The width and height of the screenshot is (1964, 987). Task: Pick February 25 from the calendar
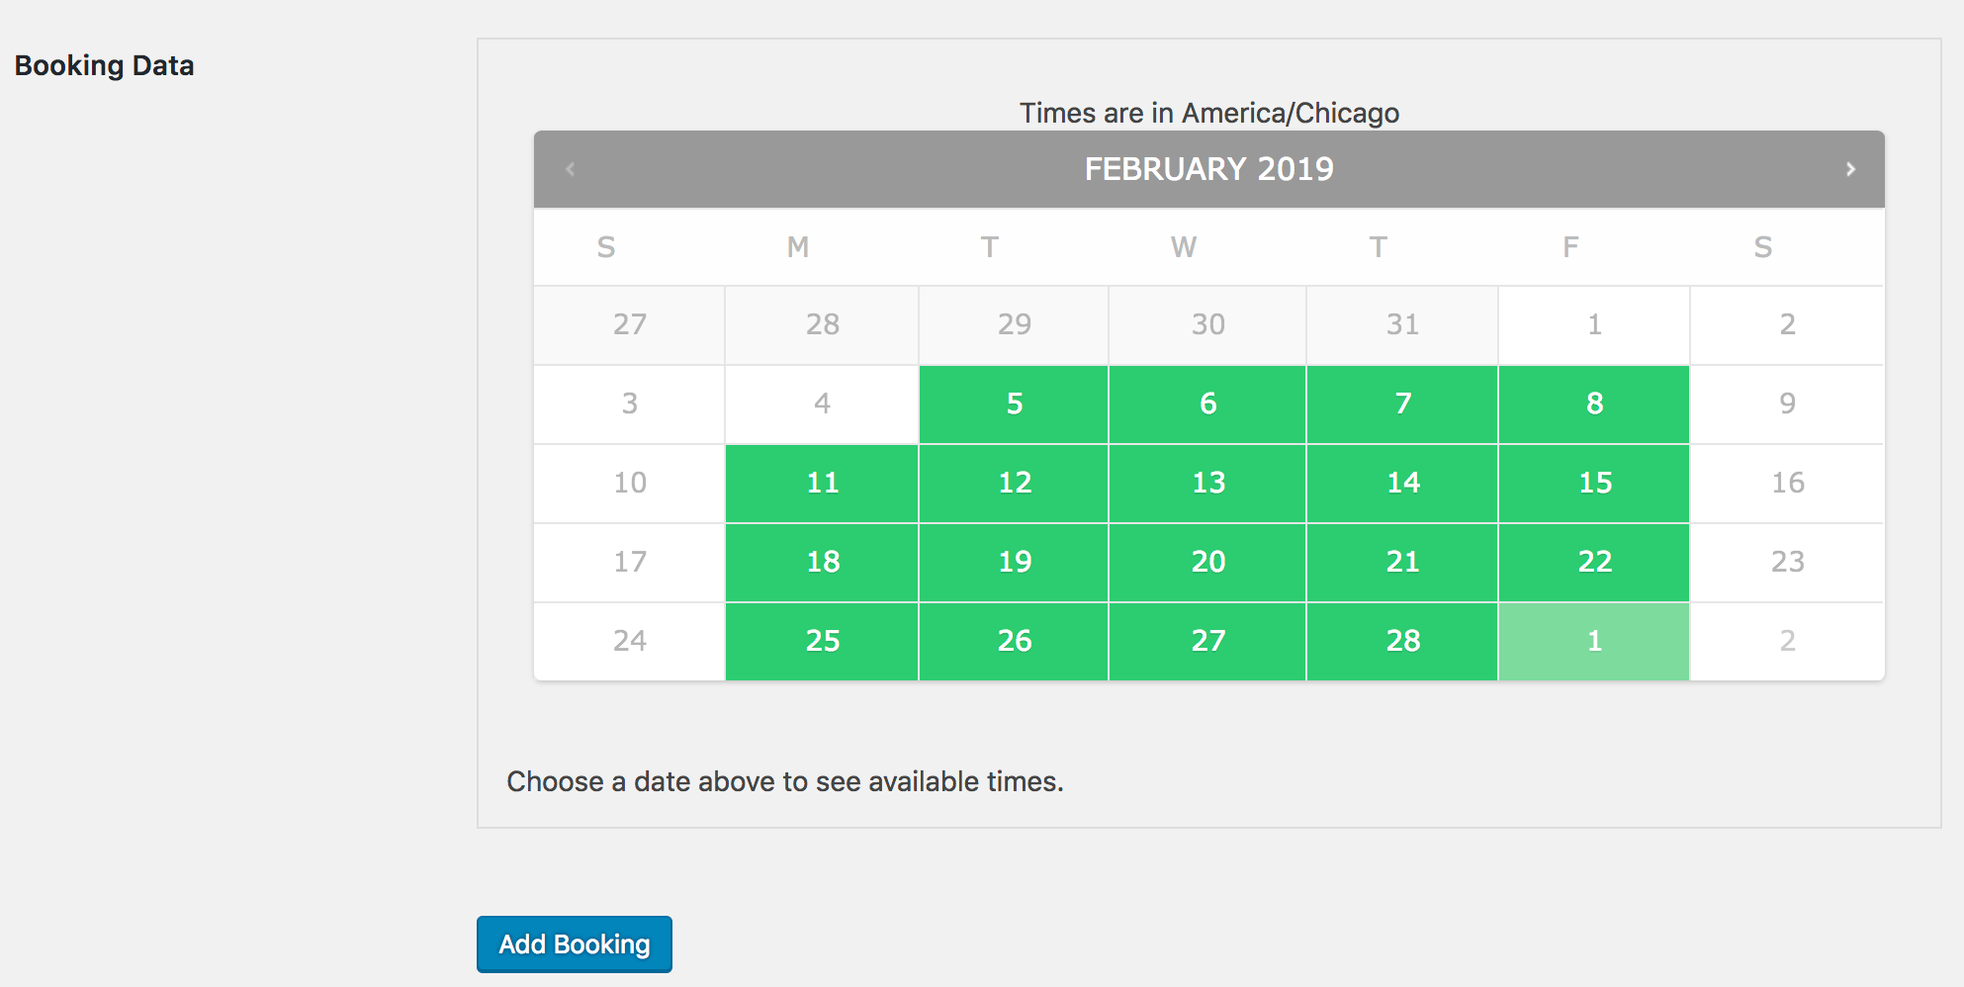[x=822, y=641]
